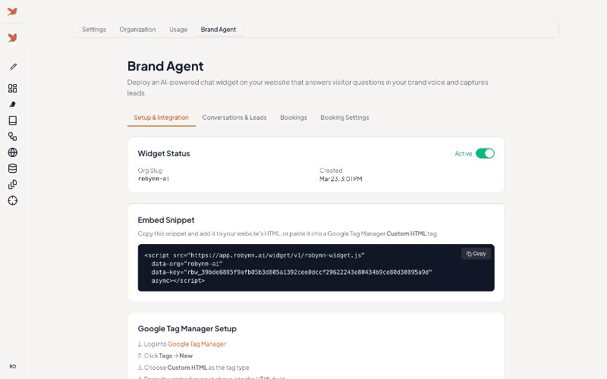
Task: Switch to the Organization tab
Action: point(137,30)
